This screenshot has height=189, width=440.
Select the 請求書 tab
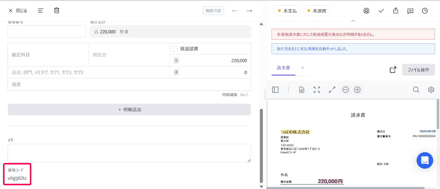pyautogui.click(x=283, y=68)
